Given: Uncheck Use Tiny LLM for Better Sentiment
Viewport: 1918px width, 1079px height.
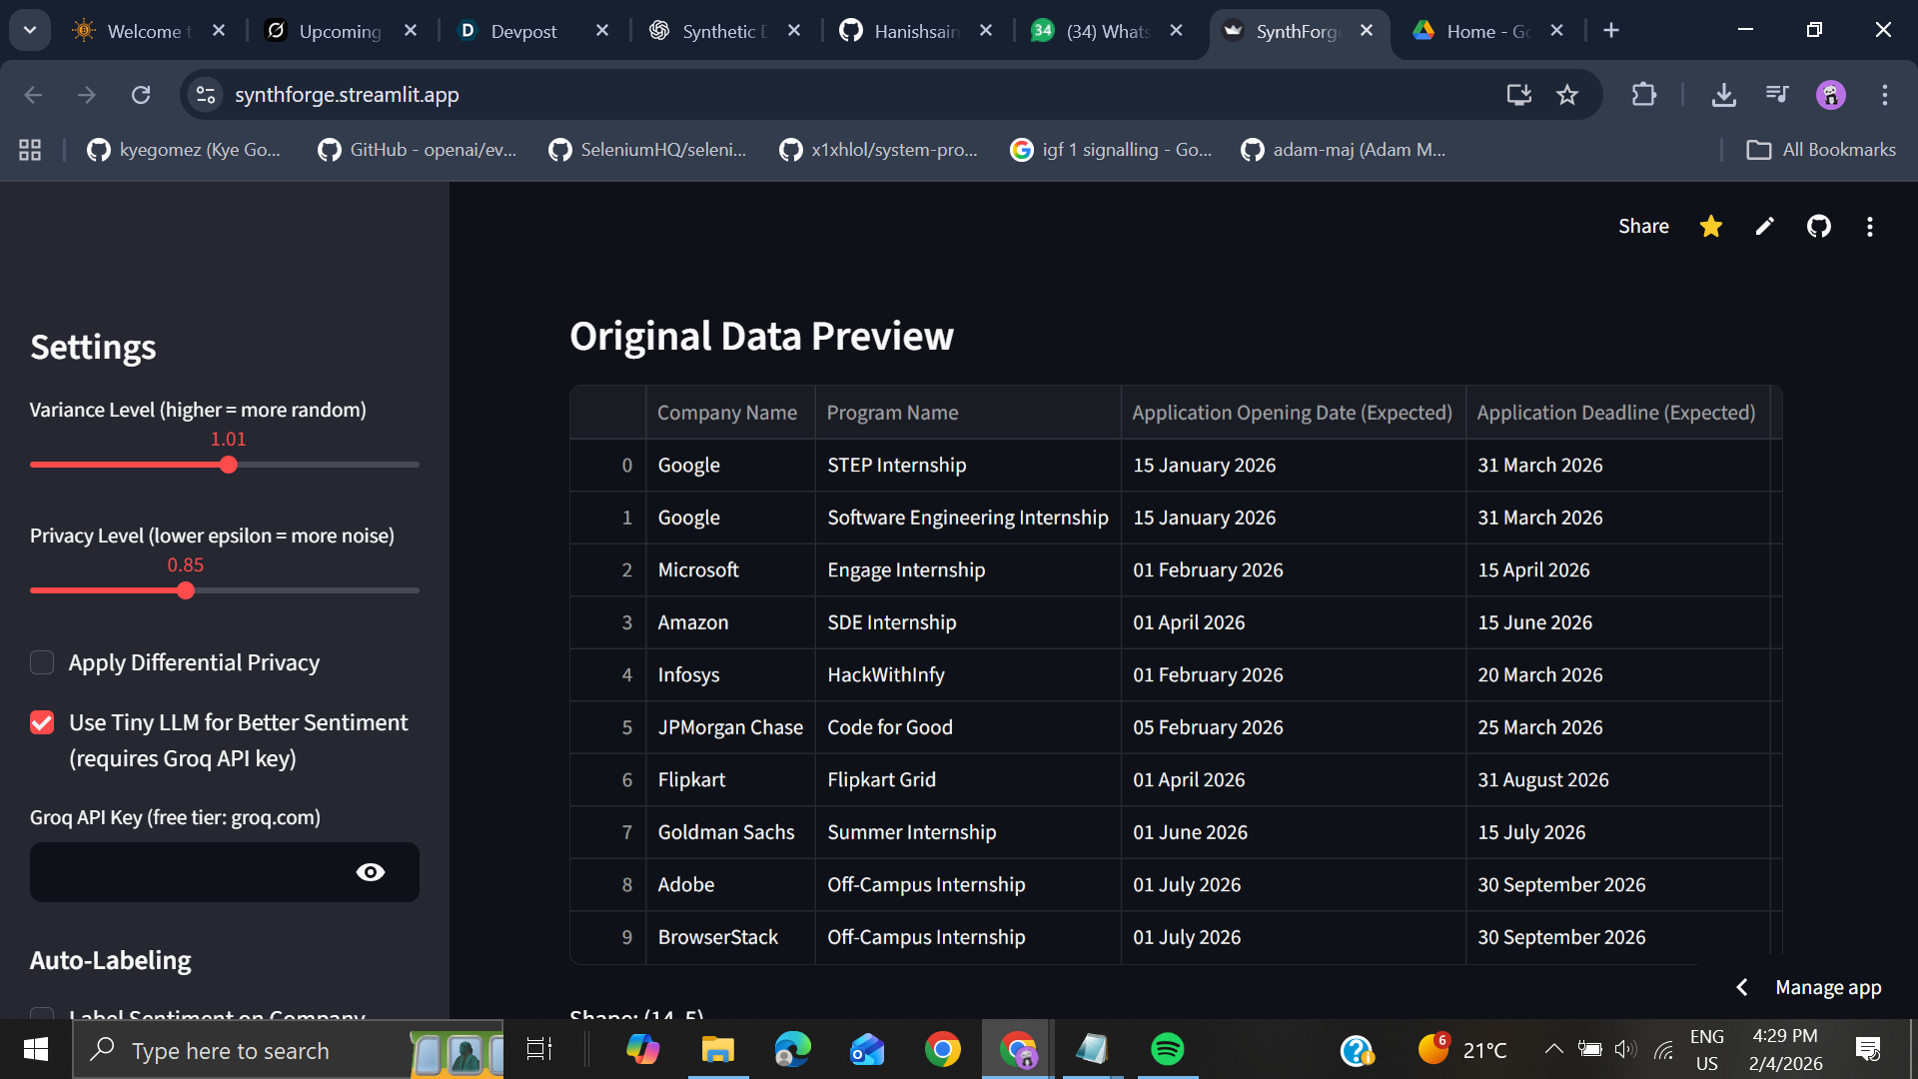Looking at the screenshot, I should click(x=42, y=722).
